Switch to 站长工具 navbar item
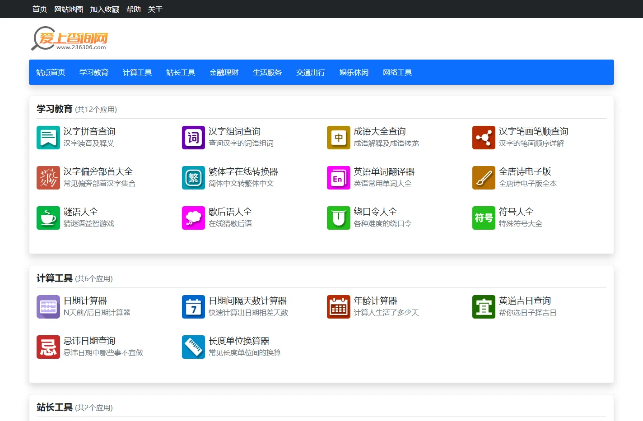The height and width of the screenshot is (421, 643). pos(181,72)
